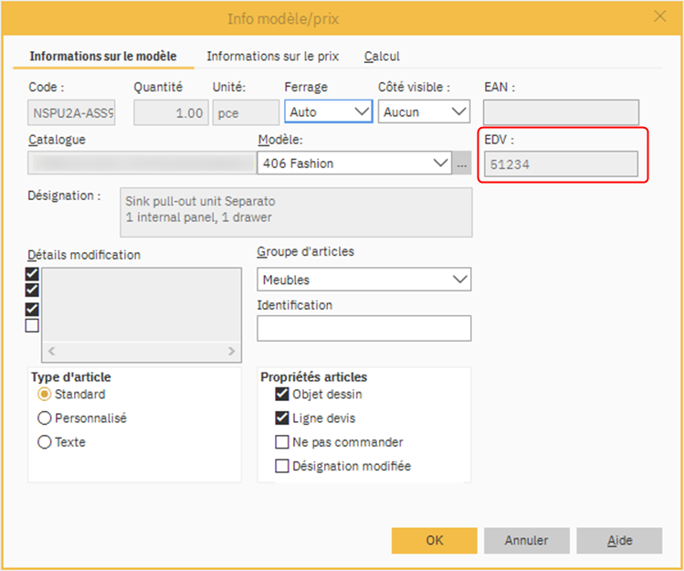The height and width of the screenshot is (571, 684).
Task: Enable the Ne pas commander option
Action: point(282,442)
